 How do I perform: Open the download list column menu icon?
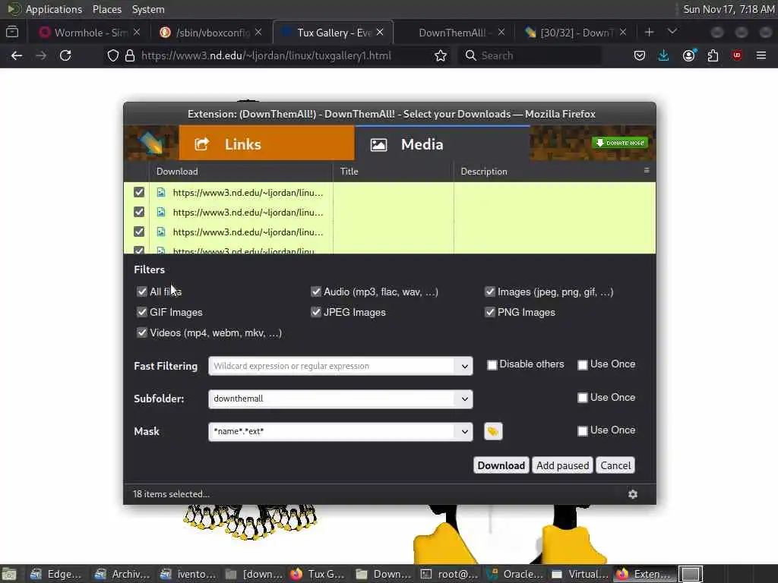coord(646,171)
